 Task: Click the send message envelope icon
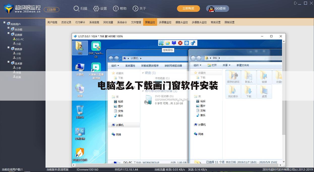click(x=168, y=43)
